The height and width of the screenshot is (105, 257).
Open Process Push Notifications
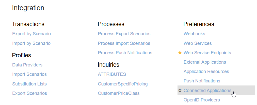coord(125,53)
